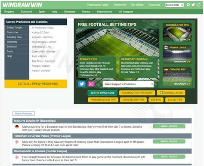This screenshot has width=204, height=166.
Task: Open All Predictions Today link
Action: tap(43, 28)
